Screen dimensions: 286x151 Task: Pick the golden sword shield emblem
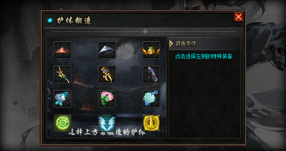click(x=151, y=123)
